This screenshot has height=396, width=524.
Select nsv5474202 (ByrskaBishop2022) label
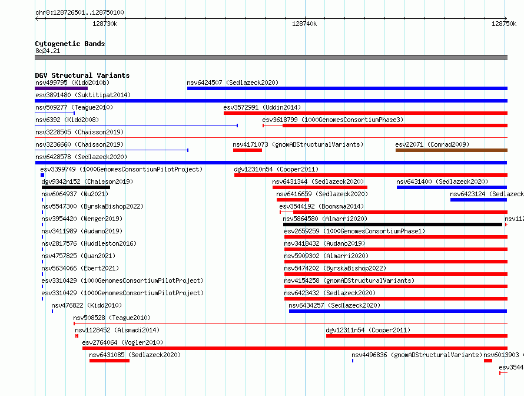(335, 268)
